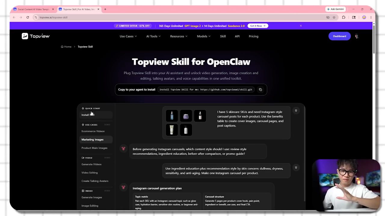
Task: Click the Limited Offer 67% OFF badge
Action: pos(133,26)
